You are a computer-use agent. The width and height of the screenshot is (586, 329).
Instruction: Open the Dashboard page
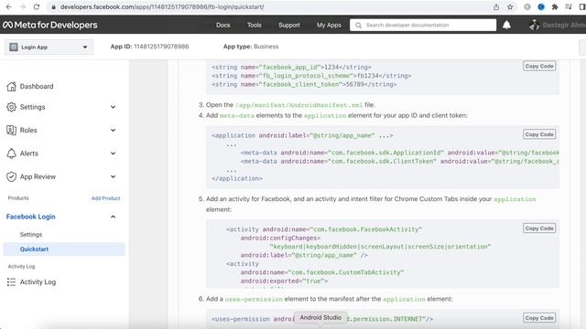coord(37,86)
